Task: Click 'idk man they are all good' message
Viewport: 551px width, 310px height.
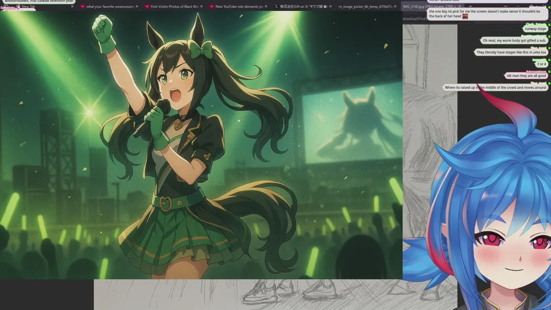Action: (526, 76)
